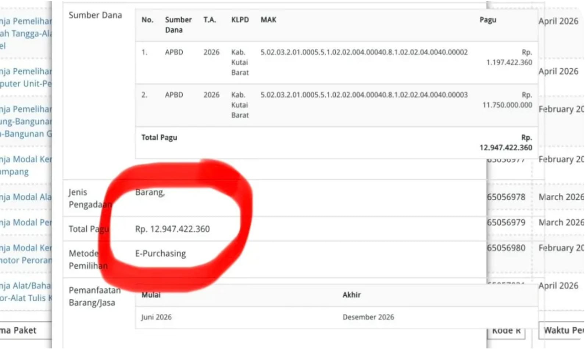Click the Desember 2026 end date cell

[368, 317]
